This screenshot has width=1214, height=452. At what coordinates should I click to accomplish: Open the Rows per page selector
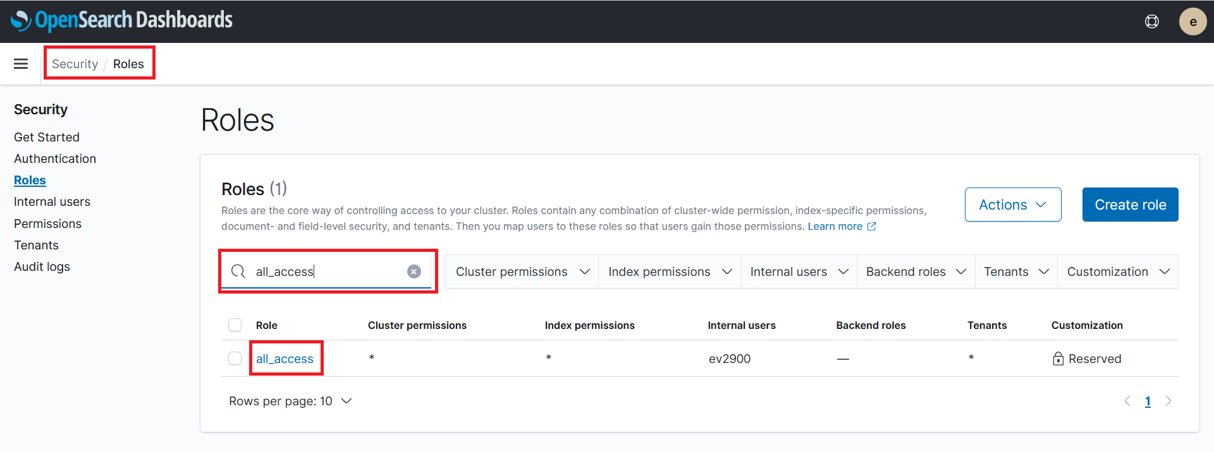290,401
